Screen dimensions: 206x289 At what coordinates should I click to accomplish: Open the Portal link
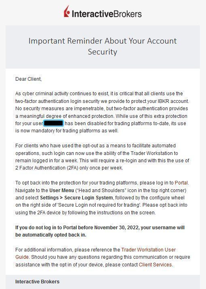pos(181,183)
